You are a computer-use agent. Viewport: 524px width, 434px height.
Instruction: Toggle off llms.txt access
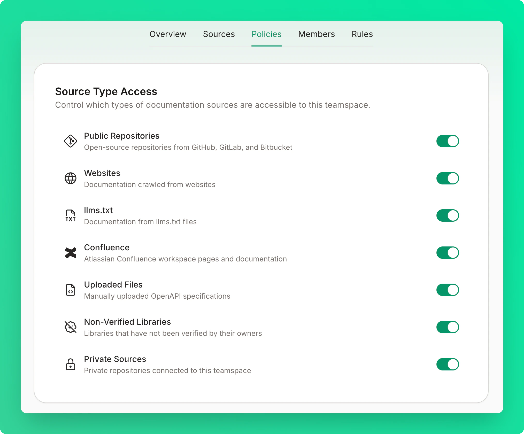tap(448, 215)
